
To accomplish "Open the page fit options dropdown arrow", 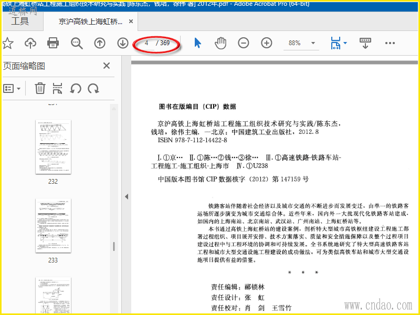I will 345,43.
